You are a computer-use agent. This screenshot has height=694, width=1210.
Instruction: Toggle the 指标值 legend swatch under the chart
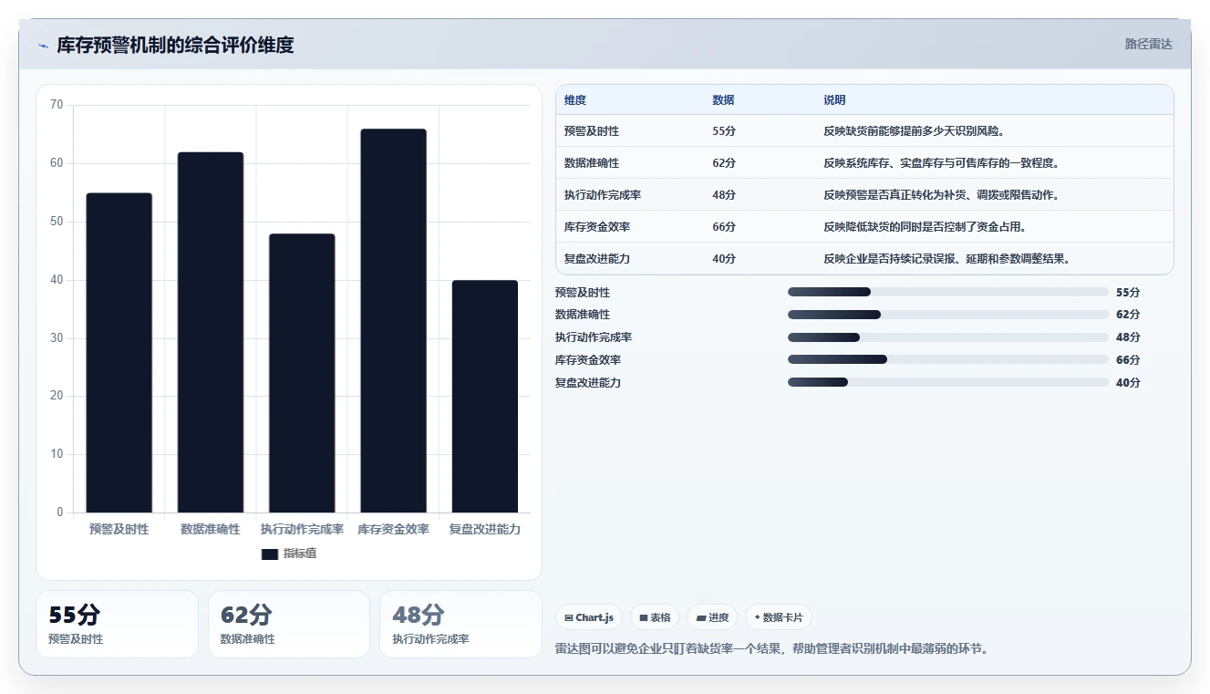tap(269, 554)
